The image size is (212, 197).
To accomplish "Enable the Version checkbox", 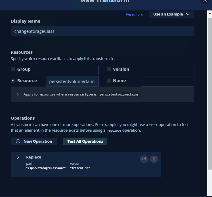I will point(109,69).
